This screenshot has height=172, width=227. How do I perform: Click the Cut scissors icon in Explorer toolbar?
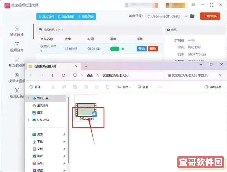(x=53, y=87)
